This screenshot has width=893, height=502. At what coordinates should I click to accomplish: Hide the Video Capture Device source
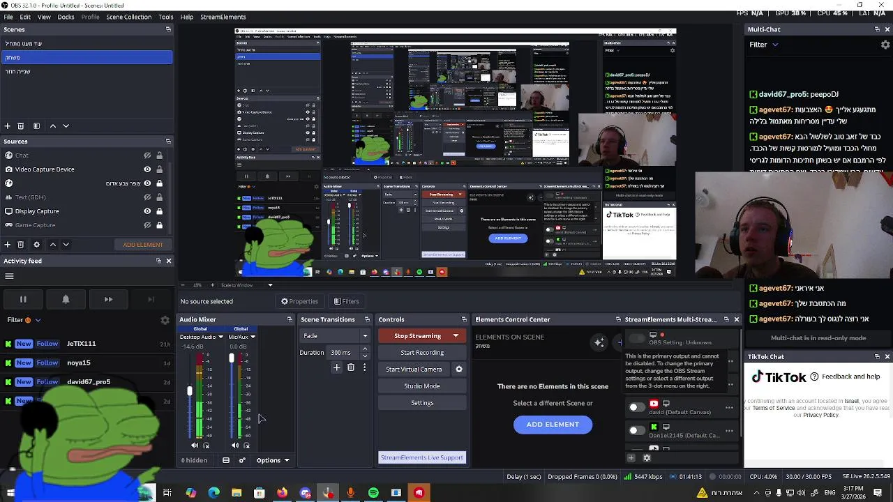[147, 169]
